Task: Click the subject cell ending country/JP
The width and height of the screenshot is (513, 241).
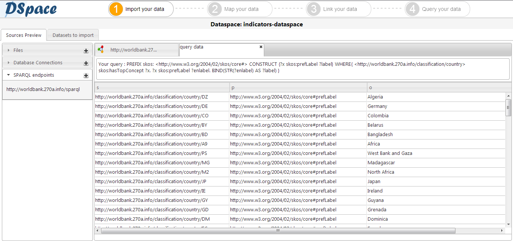Action: [x=162, y=182]
